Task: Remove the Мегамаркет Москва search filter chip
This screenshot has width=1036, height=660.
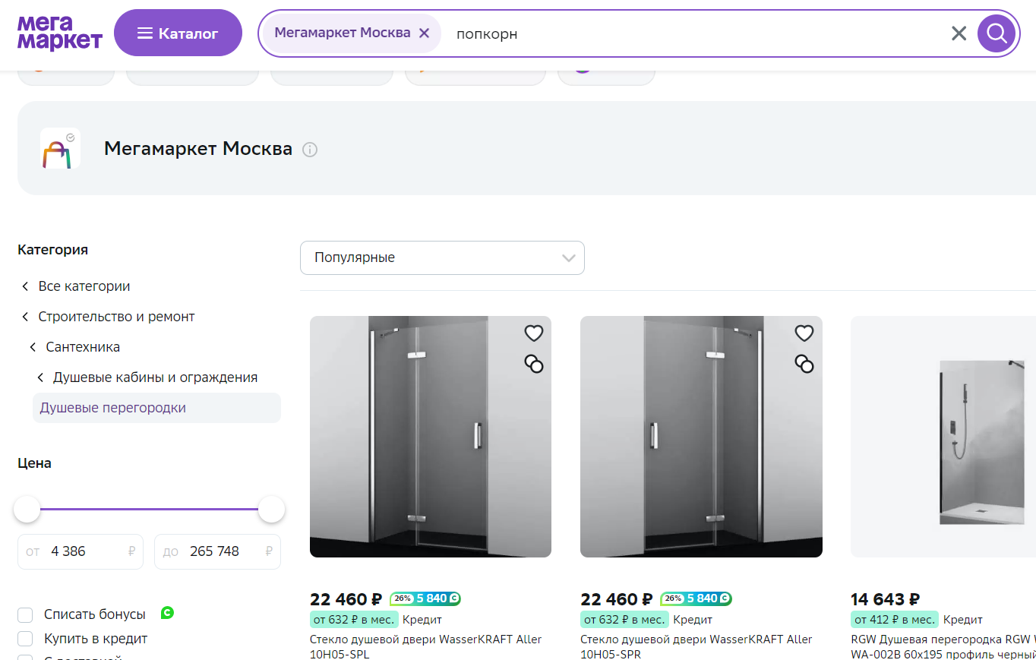Action: click(x=425, y=33)
